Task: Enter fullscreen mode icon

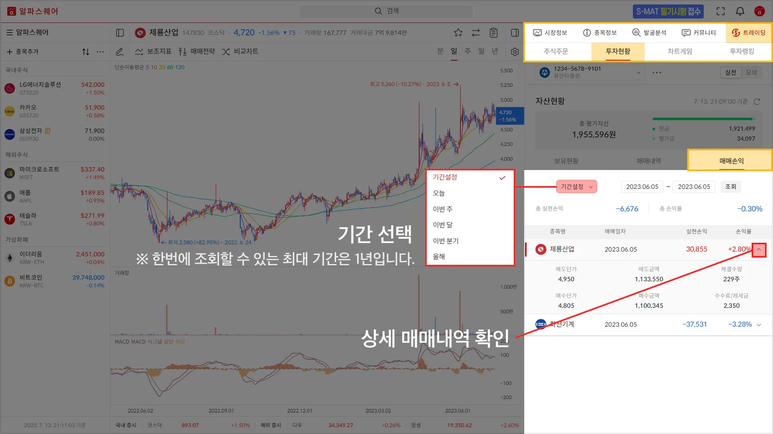Action: tap(721, 11)
